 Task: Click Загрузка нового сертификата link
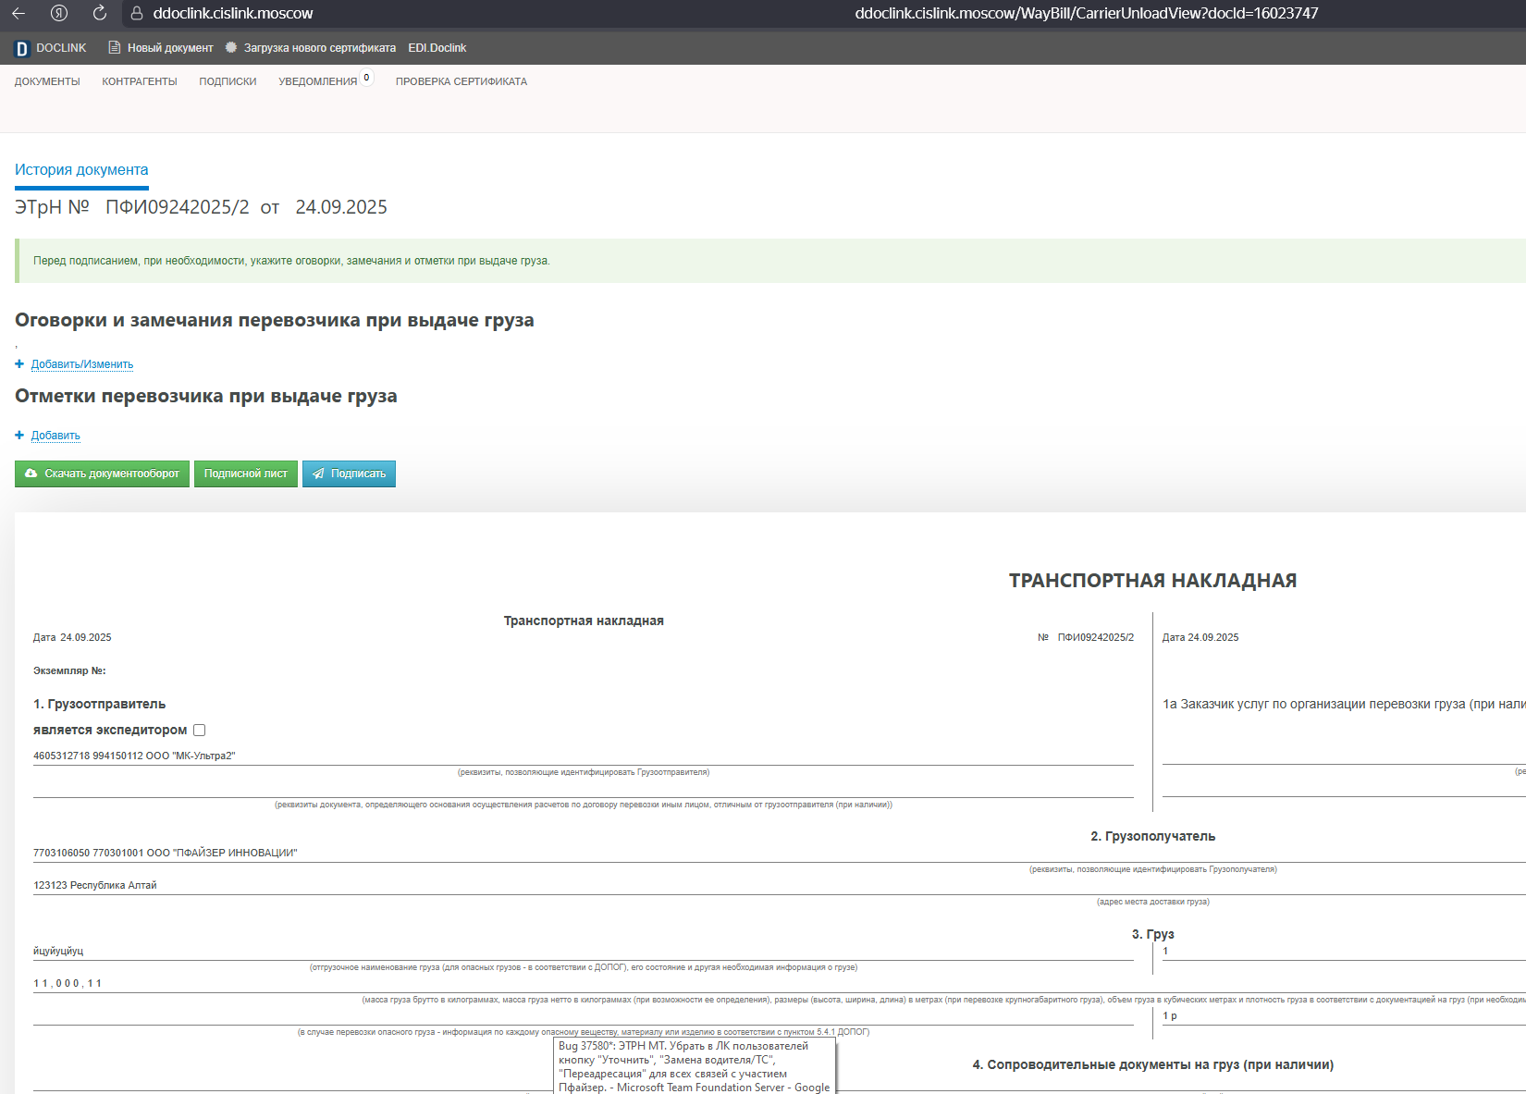tap(320, 48)
